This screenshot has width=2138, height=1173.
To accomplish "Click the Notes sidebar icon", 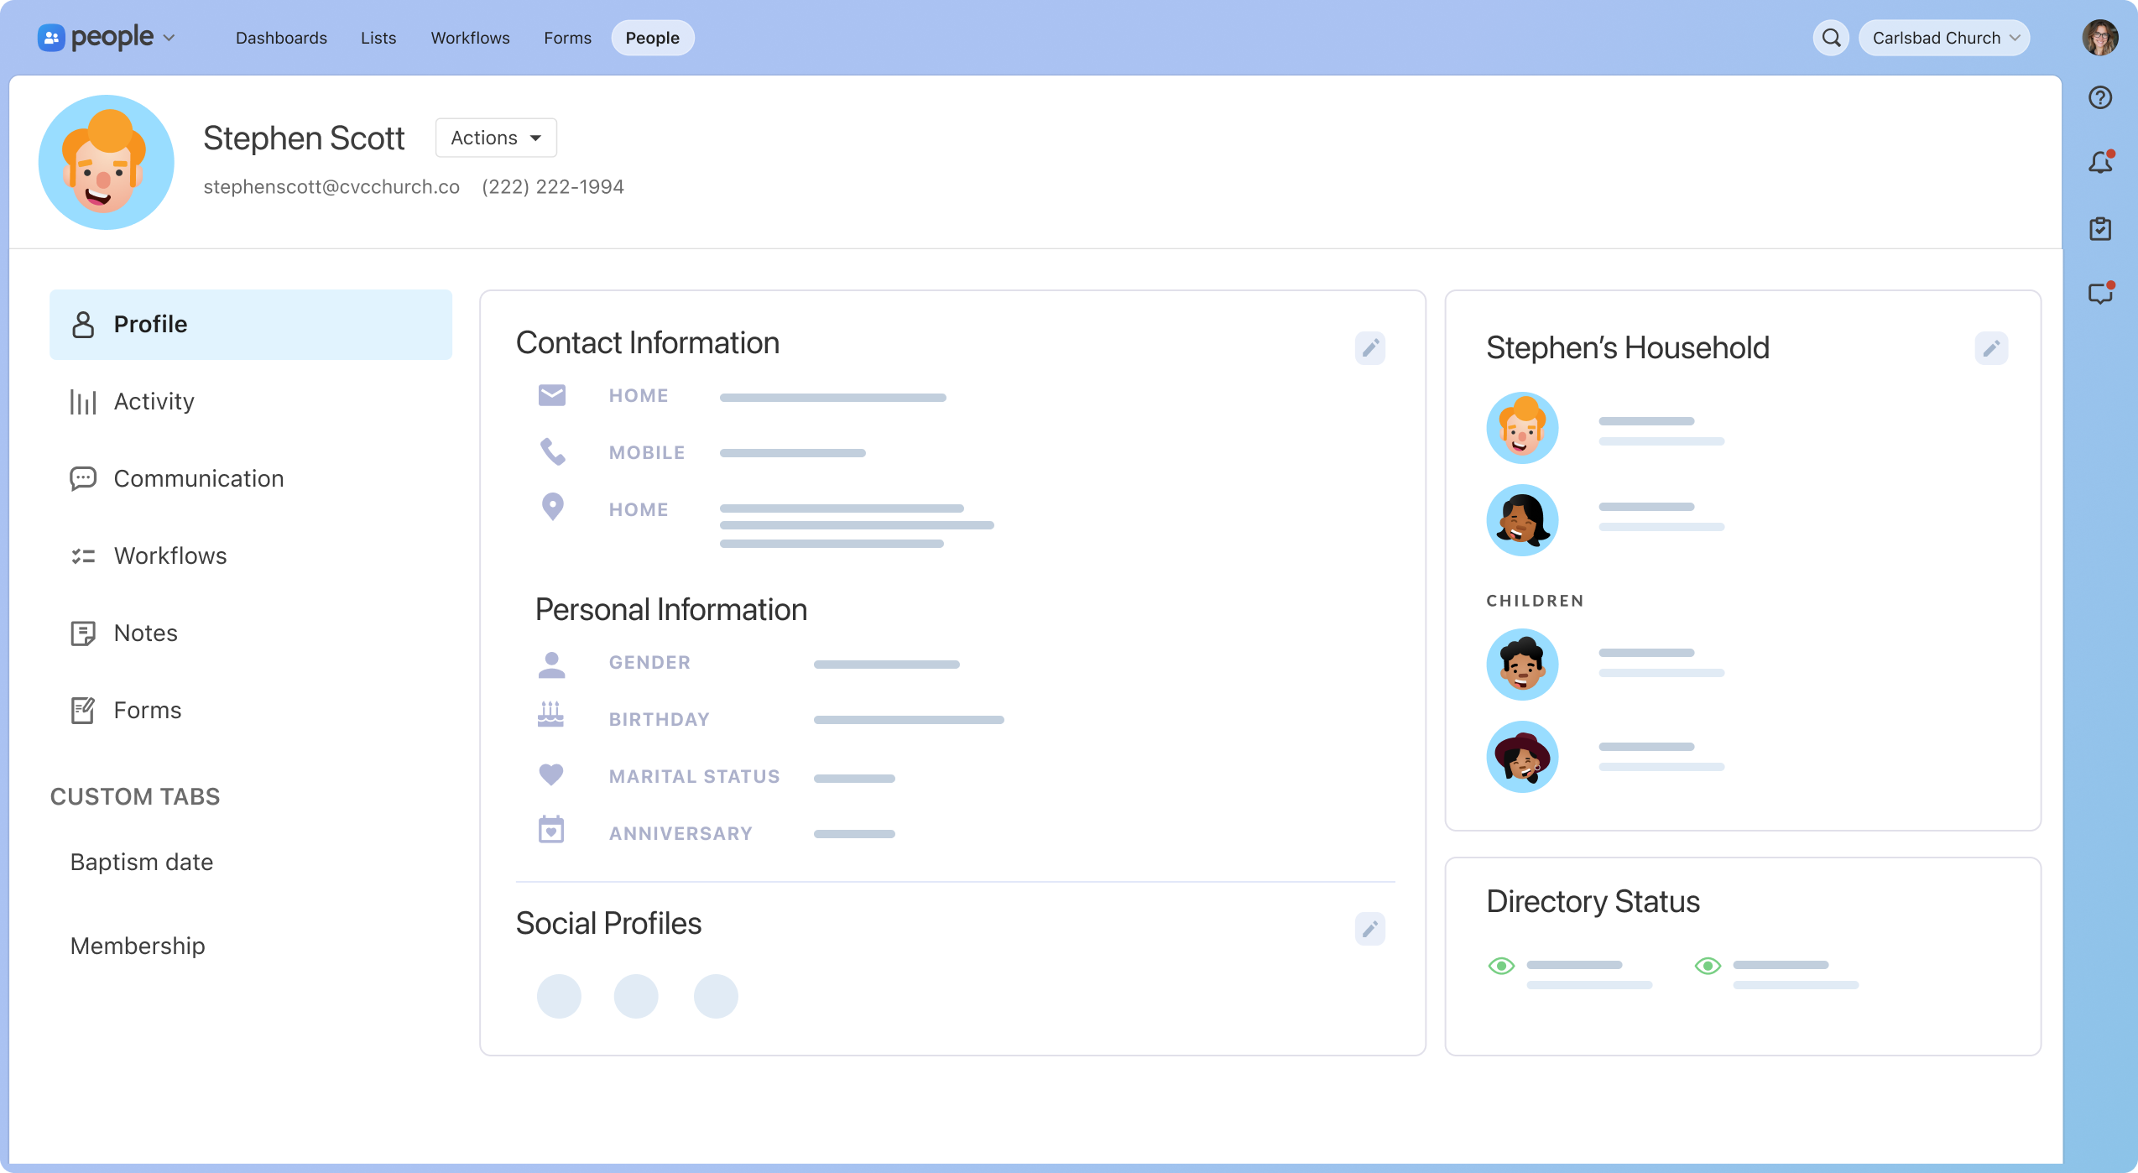I will tap(82, 633).
